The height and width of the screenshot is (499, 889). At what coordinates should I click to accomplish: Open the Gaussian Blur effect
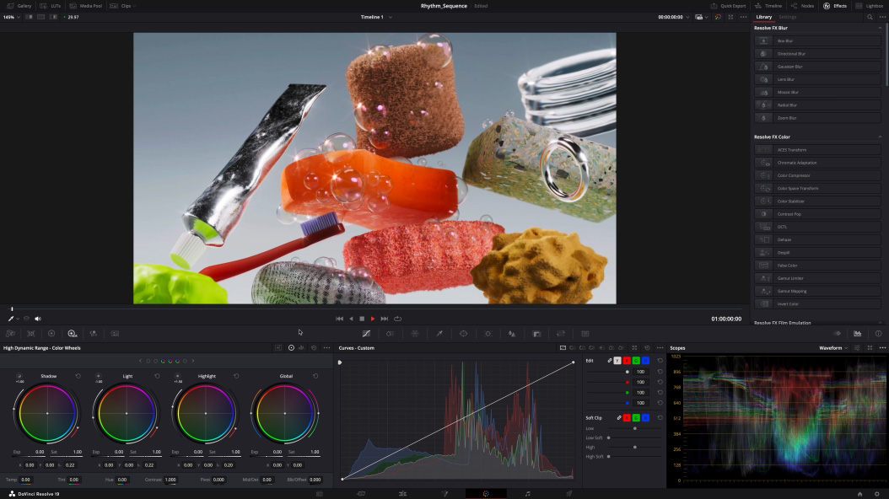789,67
